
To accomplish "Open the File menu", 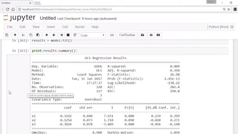I will (10, 27).
